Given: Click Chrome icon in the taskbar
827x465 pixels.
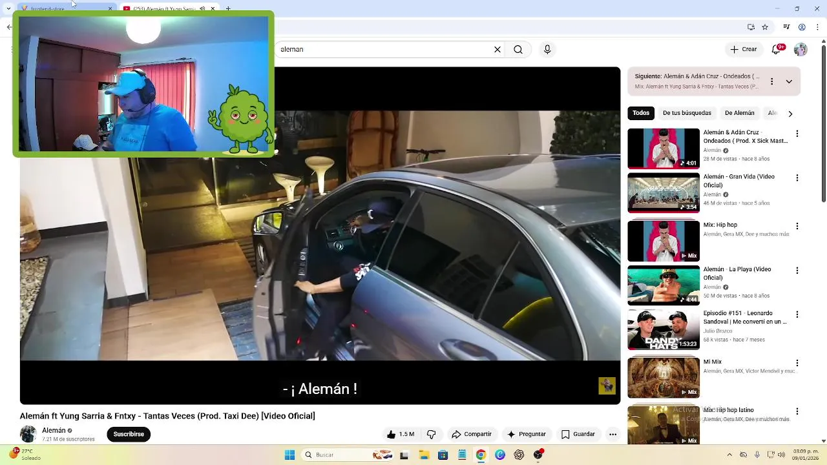Looking at the screenshot, I should tap(481, 455).
